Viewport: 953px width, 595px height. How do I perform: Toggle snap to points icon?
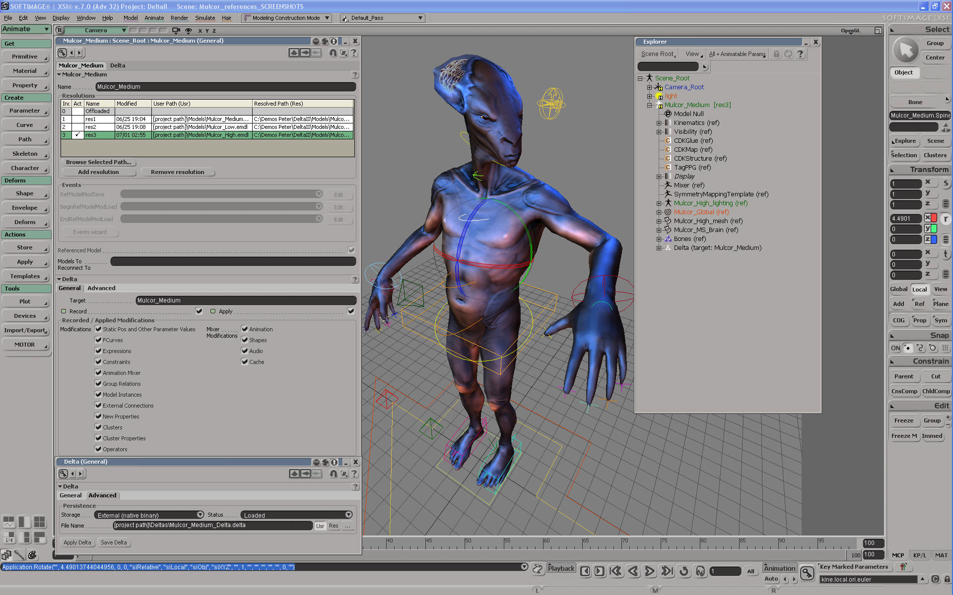coord(908,348)
